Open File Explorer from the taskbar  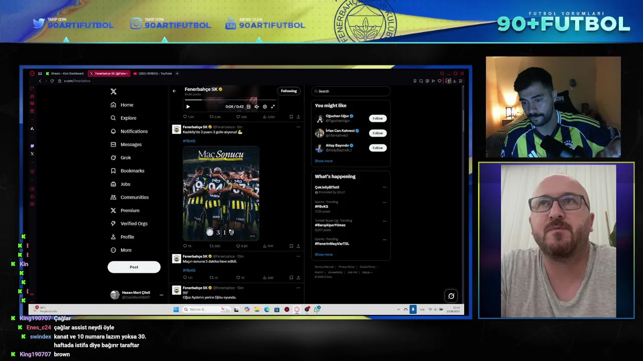coord(257,309)
